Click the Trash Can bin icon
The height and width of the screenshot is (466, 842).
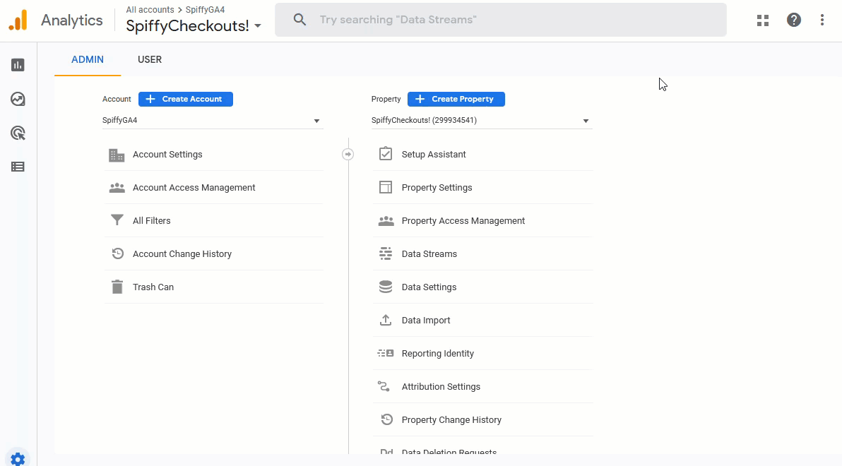click(117, 287)
